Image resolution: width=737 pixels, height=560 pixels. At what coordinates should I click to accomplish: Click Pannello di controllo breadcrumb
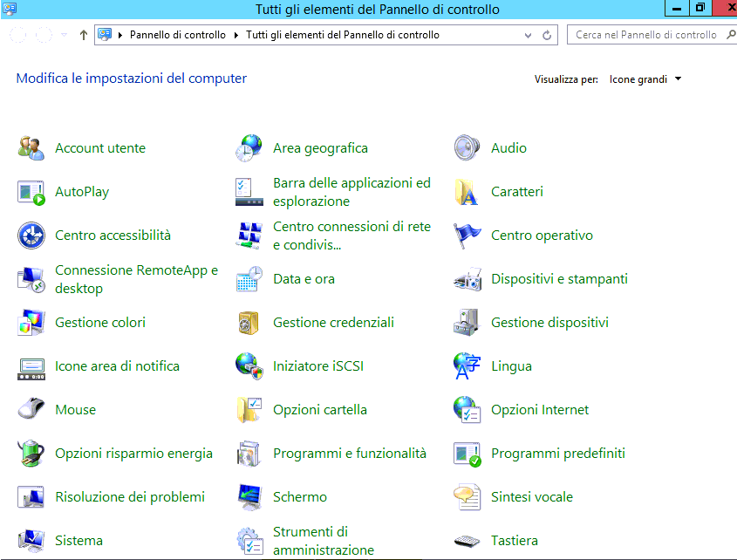pos(178,35)
